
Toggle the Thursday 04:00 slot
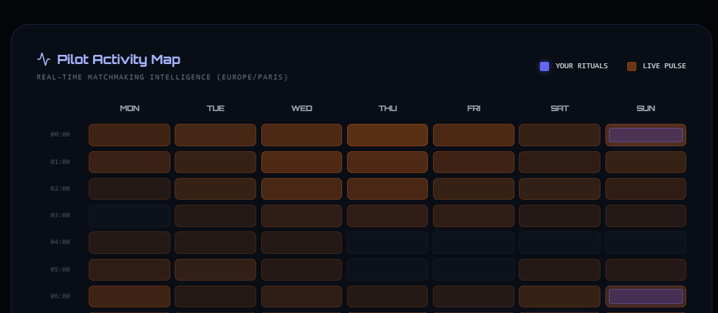coord(387,243)
